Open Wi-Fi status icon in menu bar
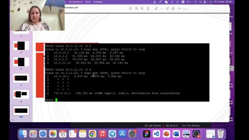 tap(195, 2)
